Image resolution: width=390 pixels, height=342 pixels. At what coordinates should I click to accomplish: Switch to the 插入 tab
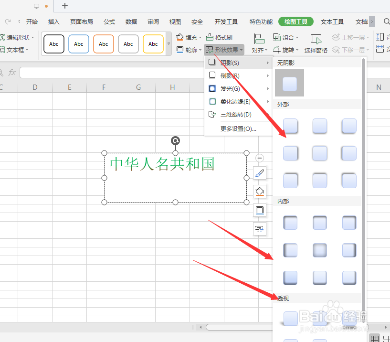pos(54,22)
